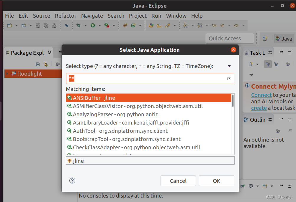296x202 pixels.
Task: Expand the floodlight project tree node
Action: [7, 74]
